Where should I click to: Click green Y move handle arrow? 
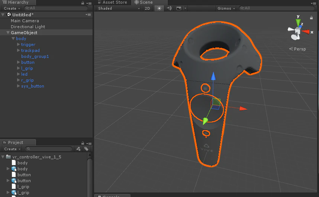205,121
